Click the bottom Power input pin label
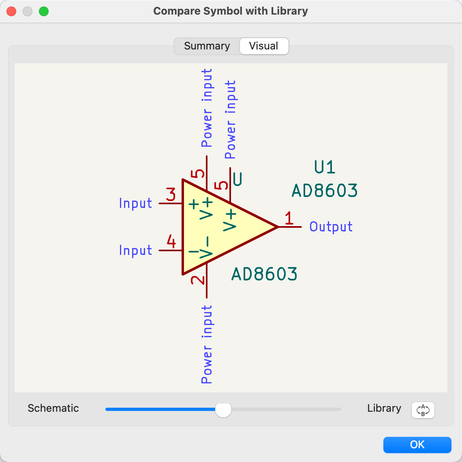The image size is (462, 462). 207,344
